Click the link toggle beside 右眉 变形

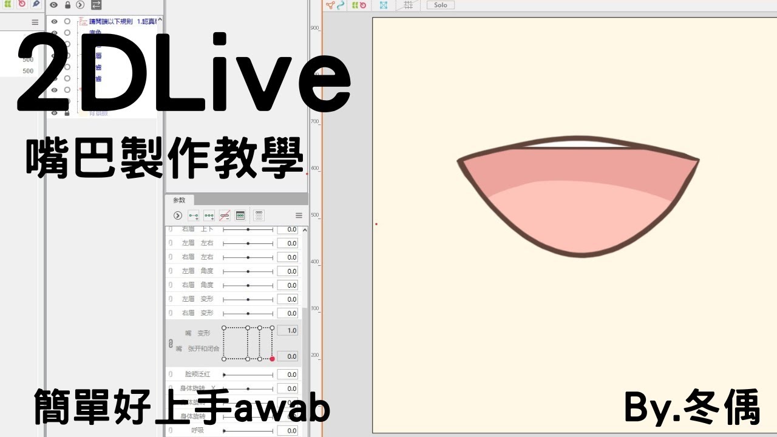(171, 313)
